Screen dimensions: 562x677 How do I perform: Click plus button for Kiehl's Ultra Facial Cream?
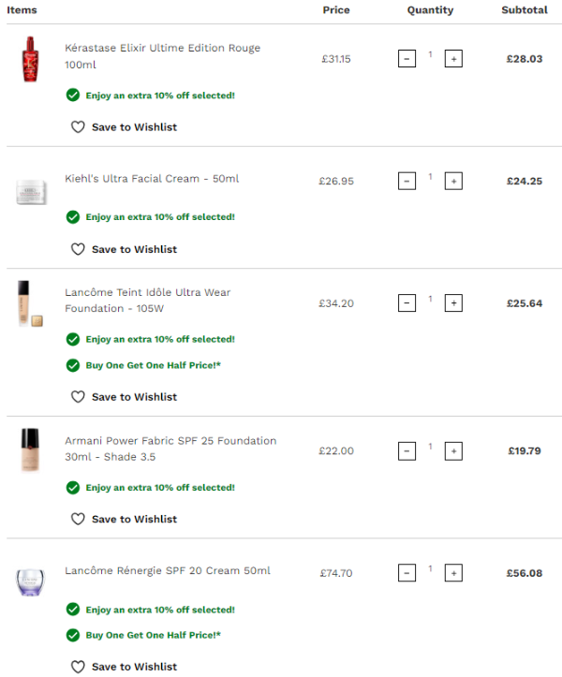[x=453, y=181]
